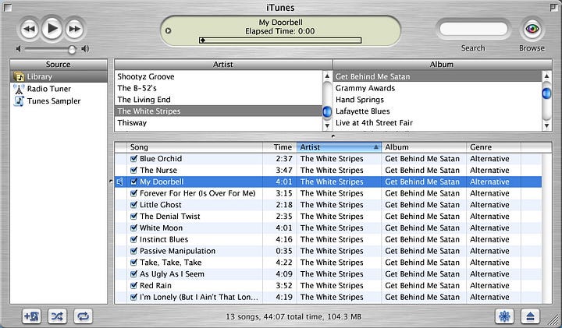Uncheck the My Doorbell checkbox

pyautogui.click(x=133, y=182)
